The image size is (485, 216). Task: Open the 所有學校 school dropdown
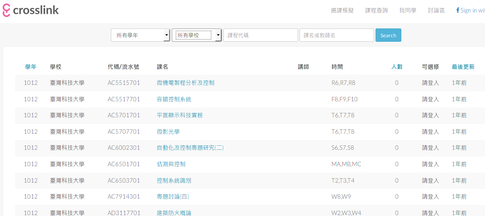(197, 35)
